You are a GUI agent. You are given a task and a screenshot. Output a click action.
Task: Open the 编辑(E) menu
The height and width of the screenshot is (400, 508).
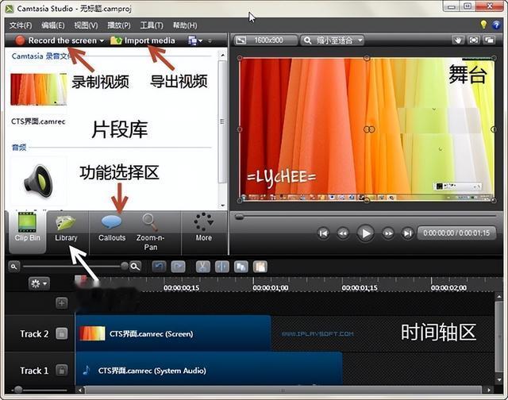click(53, 25)
